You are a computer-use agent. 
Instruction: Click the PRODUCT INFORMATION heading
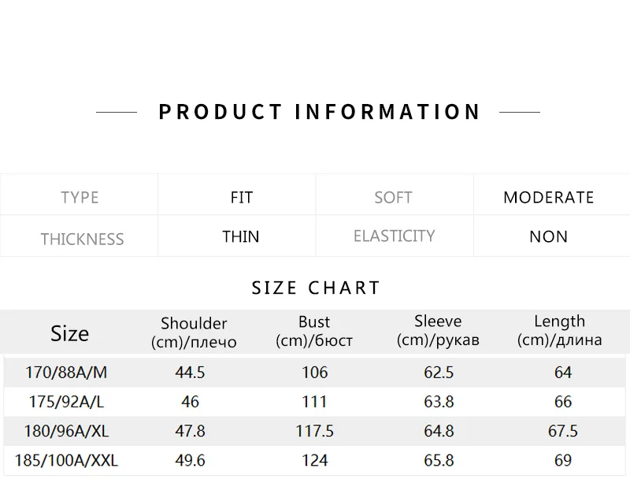[x=319, y=112]
